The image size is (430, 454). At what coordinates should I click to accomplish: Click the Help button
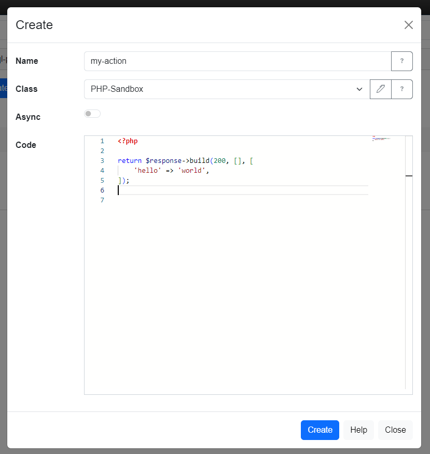coord(358,430)
